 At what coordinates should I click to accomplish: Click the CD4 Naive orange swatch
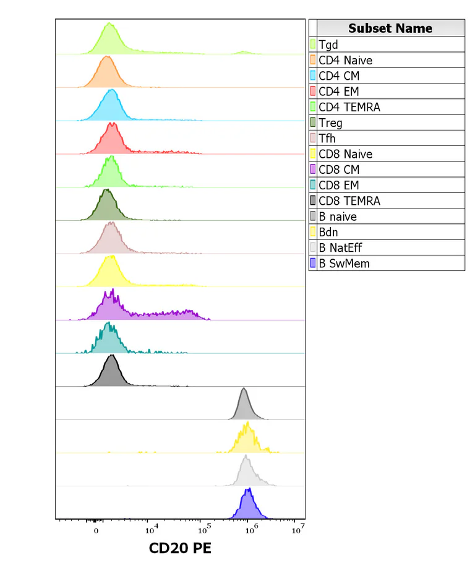point(313,59)
